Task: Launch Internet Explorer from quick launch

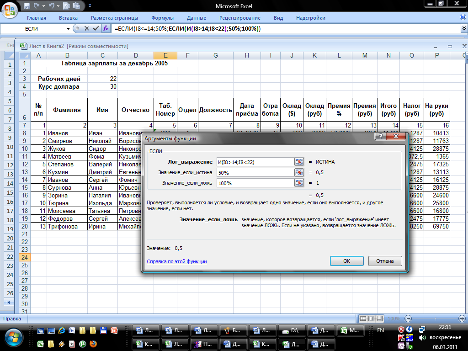Action: pos(62,330)
